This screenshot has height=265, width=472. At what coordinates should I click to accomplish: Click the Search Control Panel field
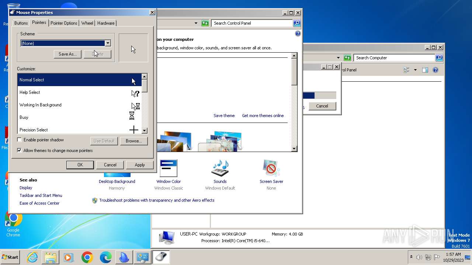click(x=252, y=23)
